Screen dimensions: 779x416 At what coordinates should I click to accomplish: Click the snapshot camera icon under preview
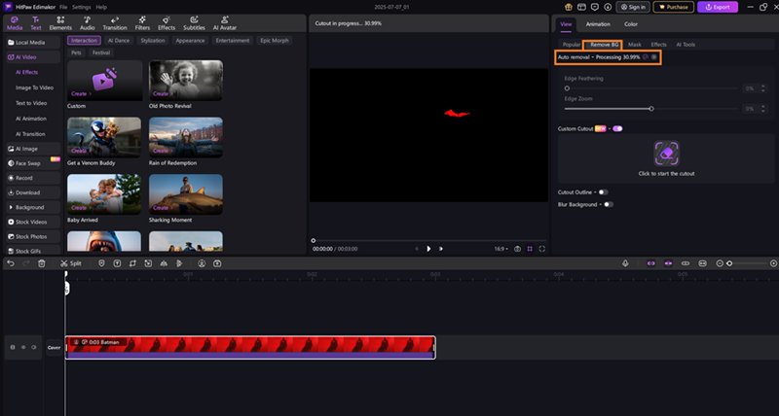[x=517, y=249]
